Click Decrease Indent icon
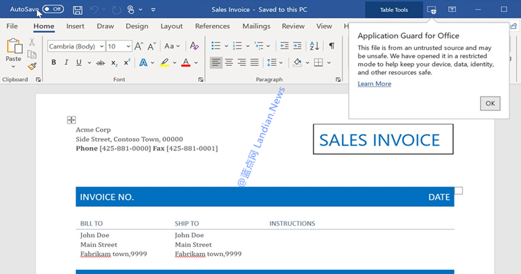Viewport: 521px width, 274px height. (x=284, y=46)
